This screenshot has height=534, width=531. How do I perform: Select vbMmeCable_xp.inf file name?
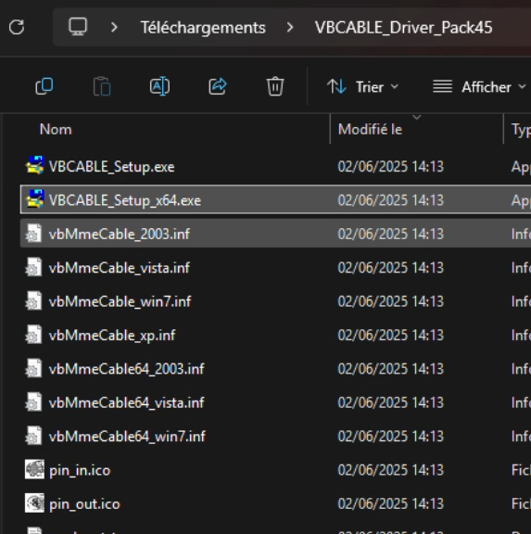112,336
